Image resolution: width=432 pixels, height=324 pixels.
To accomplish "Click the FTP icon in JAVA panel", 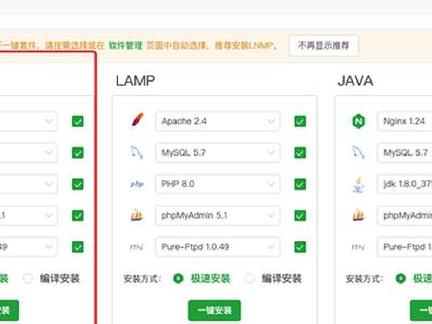I will (359, 247).
